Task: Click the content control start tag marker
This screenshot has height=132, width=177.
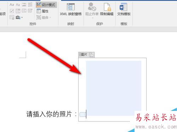Action: pyautogui.click(x=82, y=114)
